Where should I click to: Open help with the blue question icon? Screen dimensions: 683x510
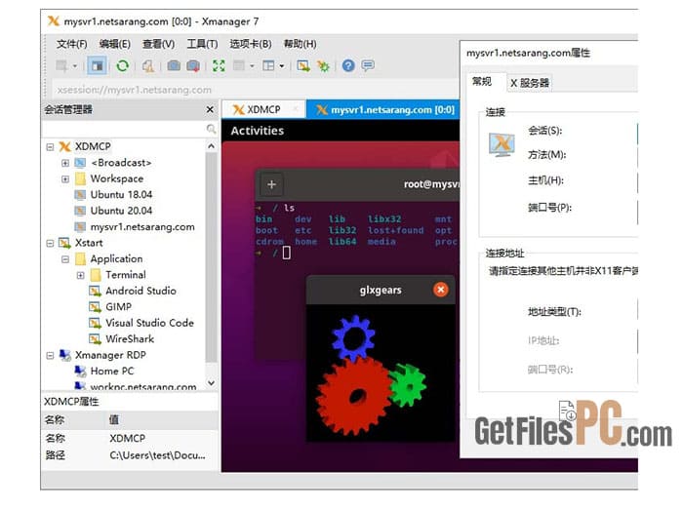pyautogui.click(x=348, y=66)
